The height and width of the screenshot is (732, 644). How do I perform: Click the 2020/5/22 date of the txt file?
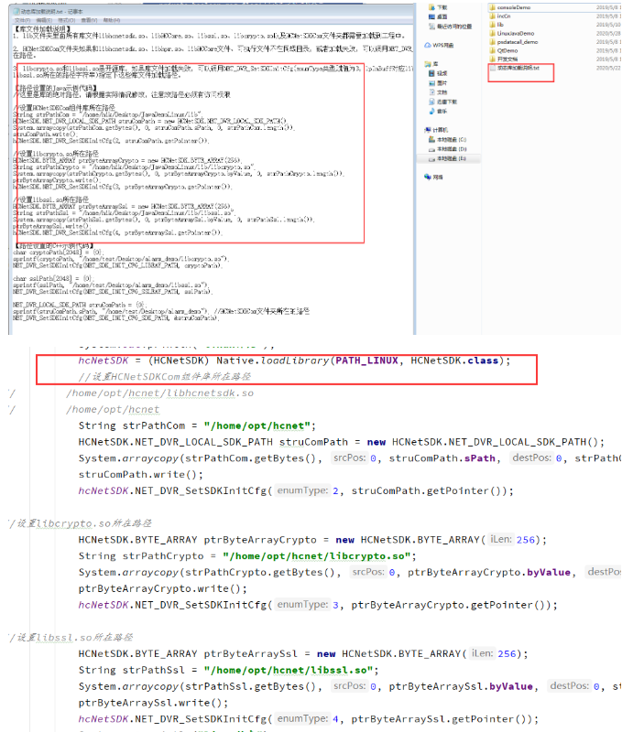click(x=608, y=68)
